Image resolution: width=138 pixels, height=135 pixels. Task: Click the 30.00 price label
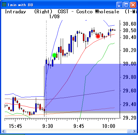click(129, 64)
